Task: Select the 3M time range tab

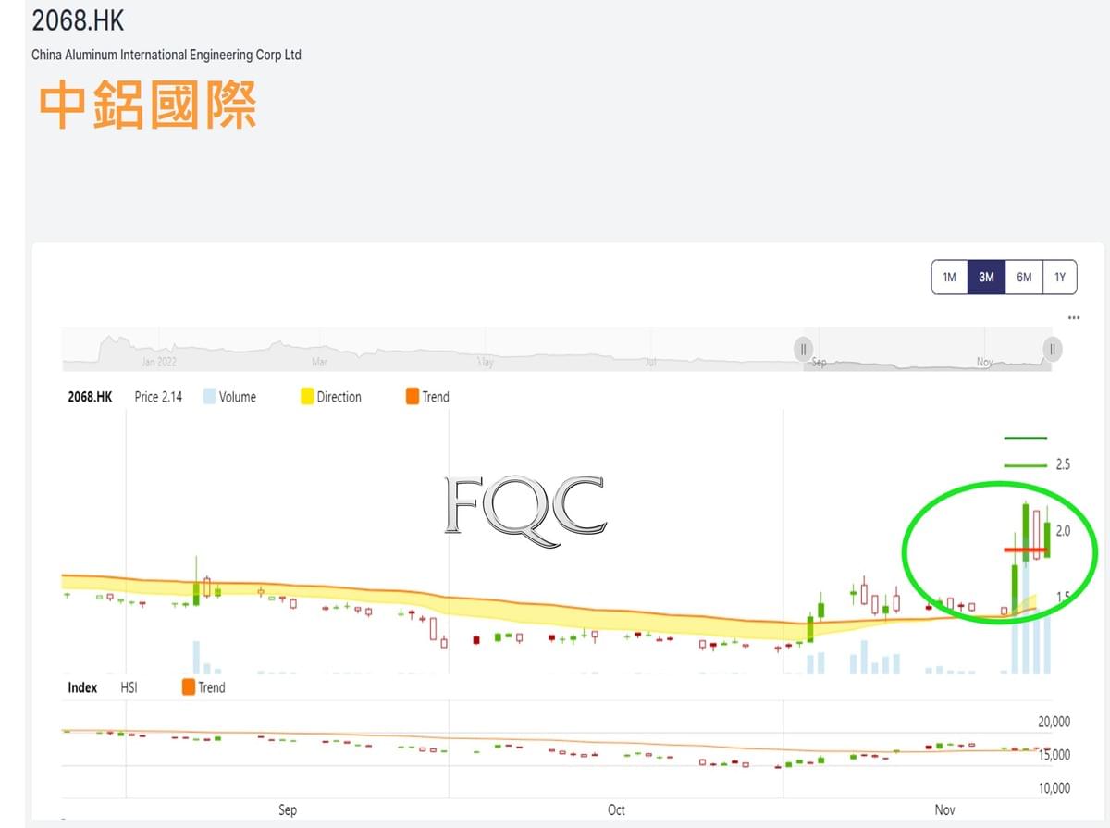Action: pyautogui.click(x=986, y=277)
